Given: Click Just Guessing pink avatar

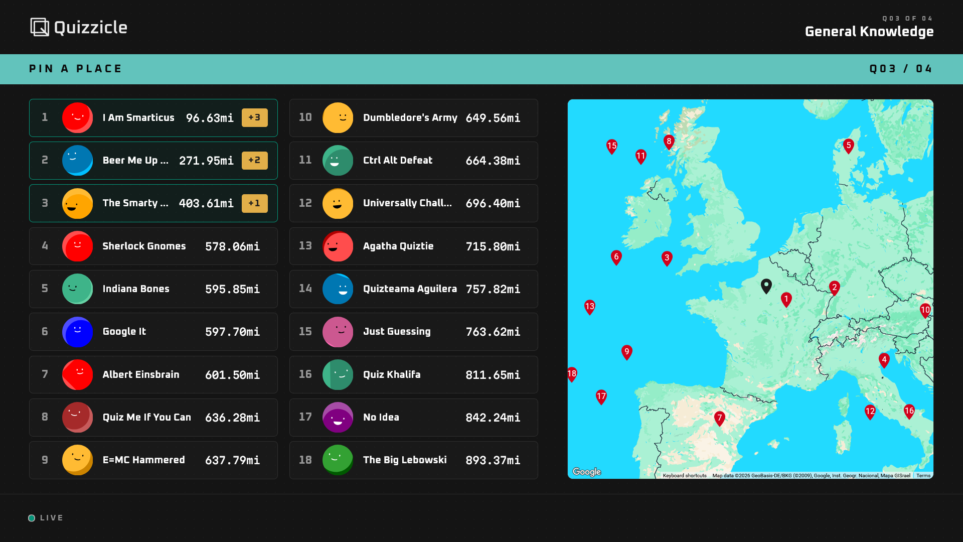Looking at the screenshot, I should pos(338,332).
